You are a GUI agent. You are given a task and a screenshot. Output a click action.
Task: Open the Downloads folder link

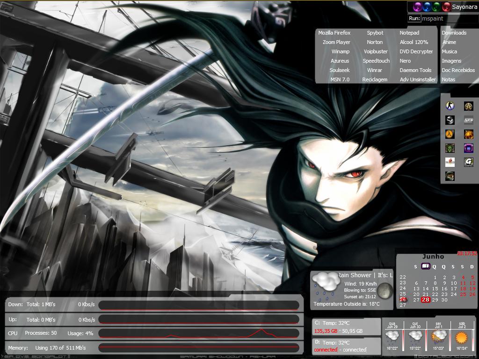pyautogui.click(x=454, y=33)
